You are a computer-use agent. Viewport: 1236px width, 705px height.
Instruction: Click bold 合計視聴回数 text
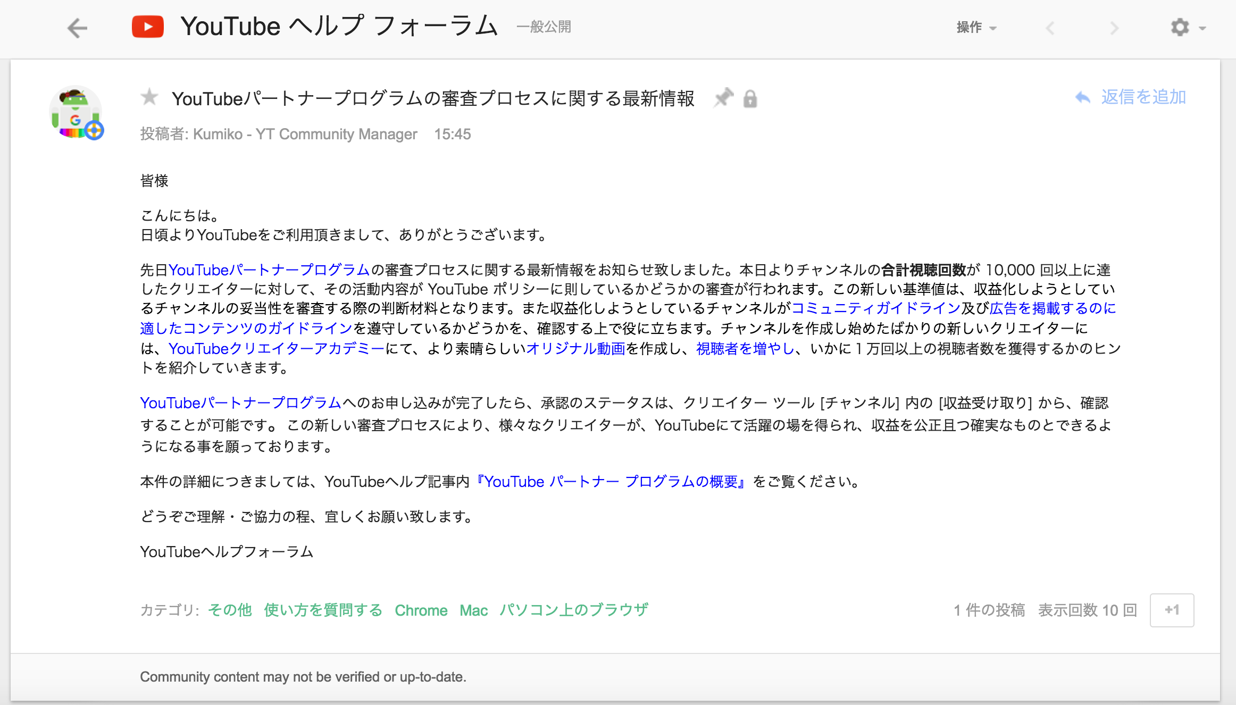[923, 270]
